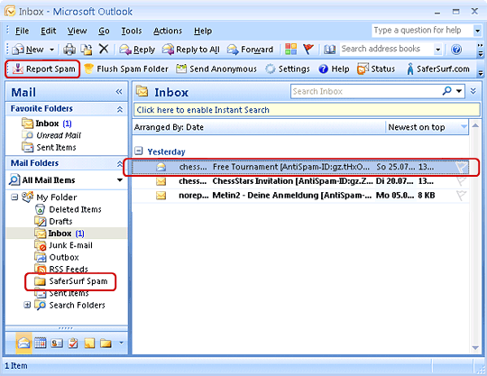Open the File menu

tap(22, 31)
